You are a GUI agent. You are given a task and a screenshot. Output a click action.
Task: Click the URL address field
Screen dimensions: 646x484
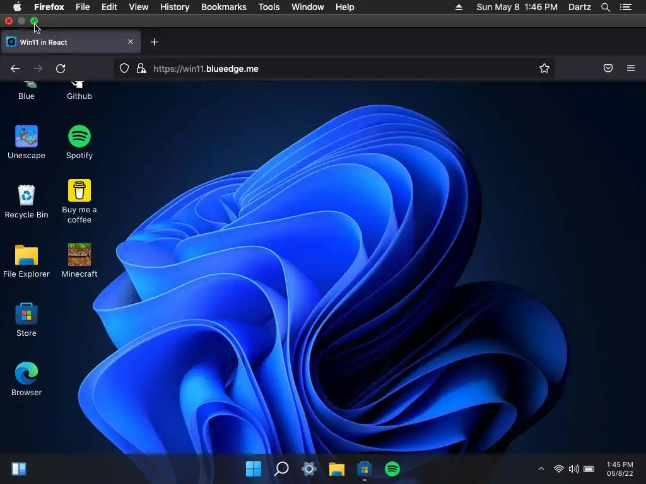click(x=334, y=69)
